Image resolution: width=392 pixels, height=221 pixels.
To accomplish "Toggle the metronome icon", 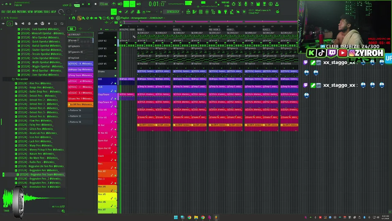I will [114, 4].
